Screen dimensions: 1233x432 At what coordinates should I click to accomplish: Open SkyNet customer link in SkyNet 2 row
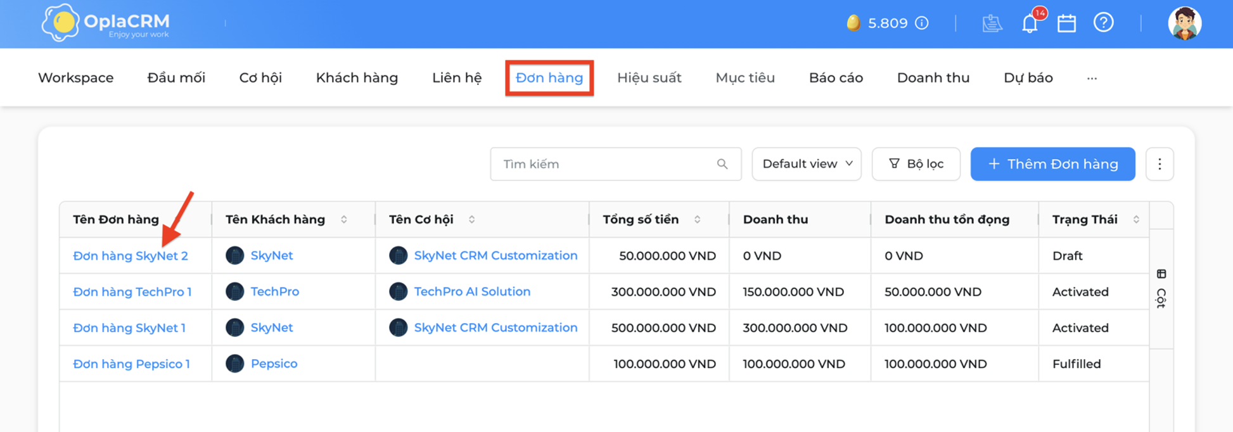[272, 255]
